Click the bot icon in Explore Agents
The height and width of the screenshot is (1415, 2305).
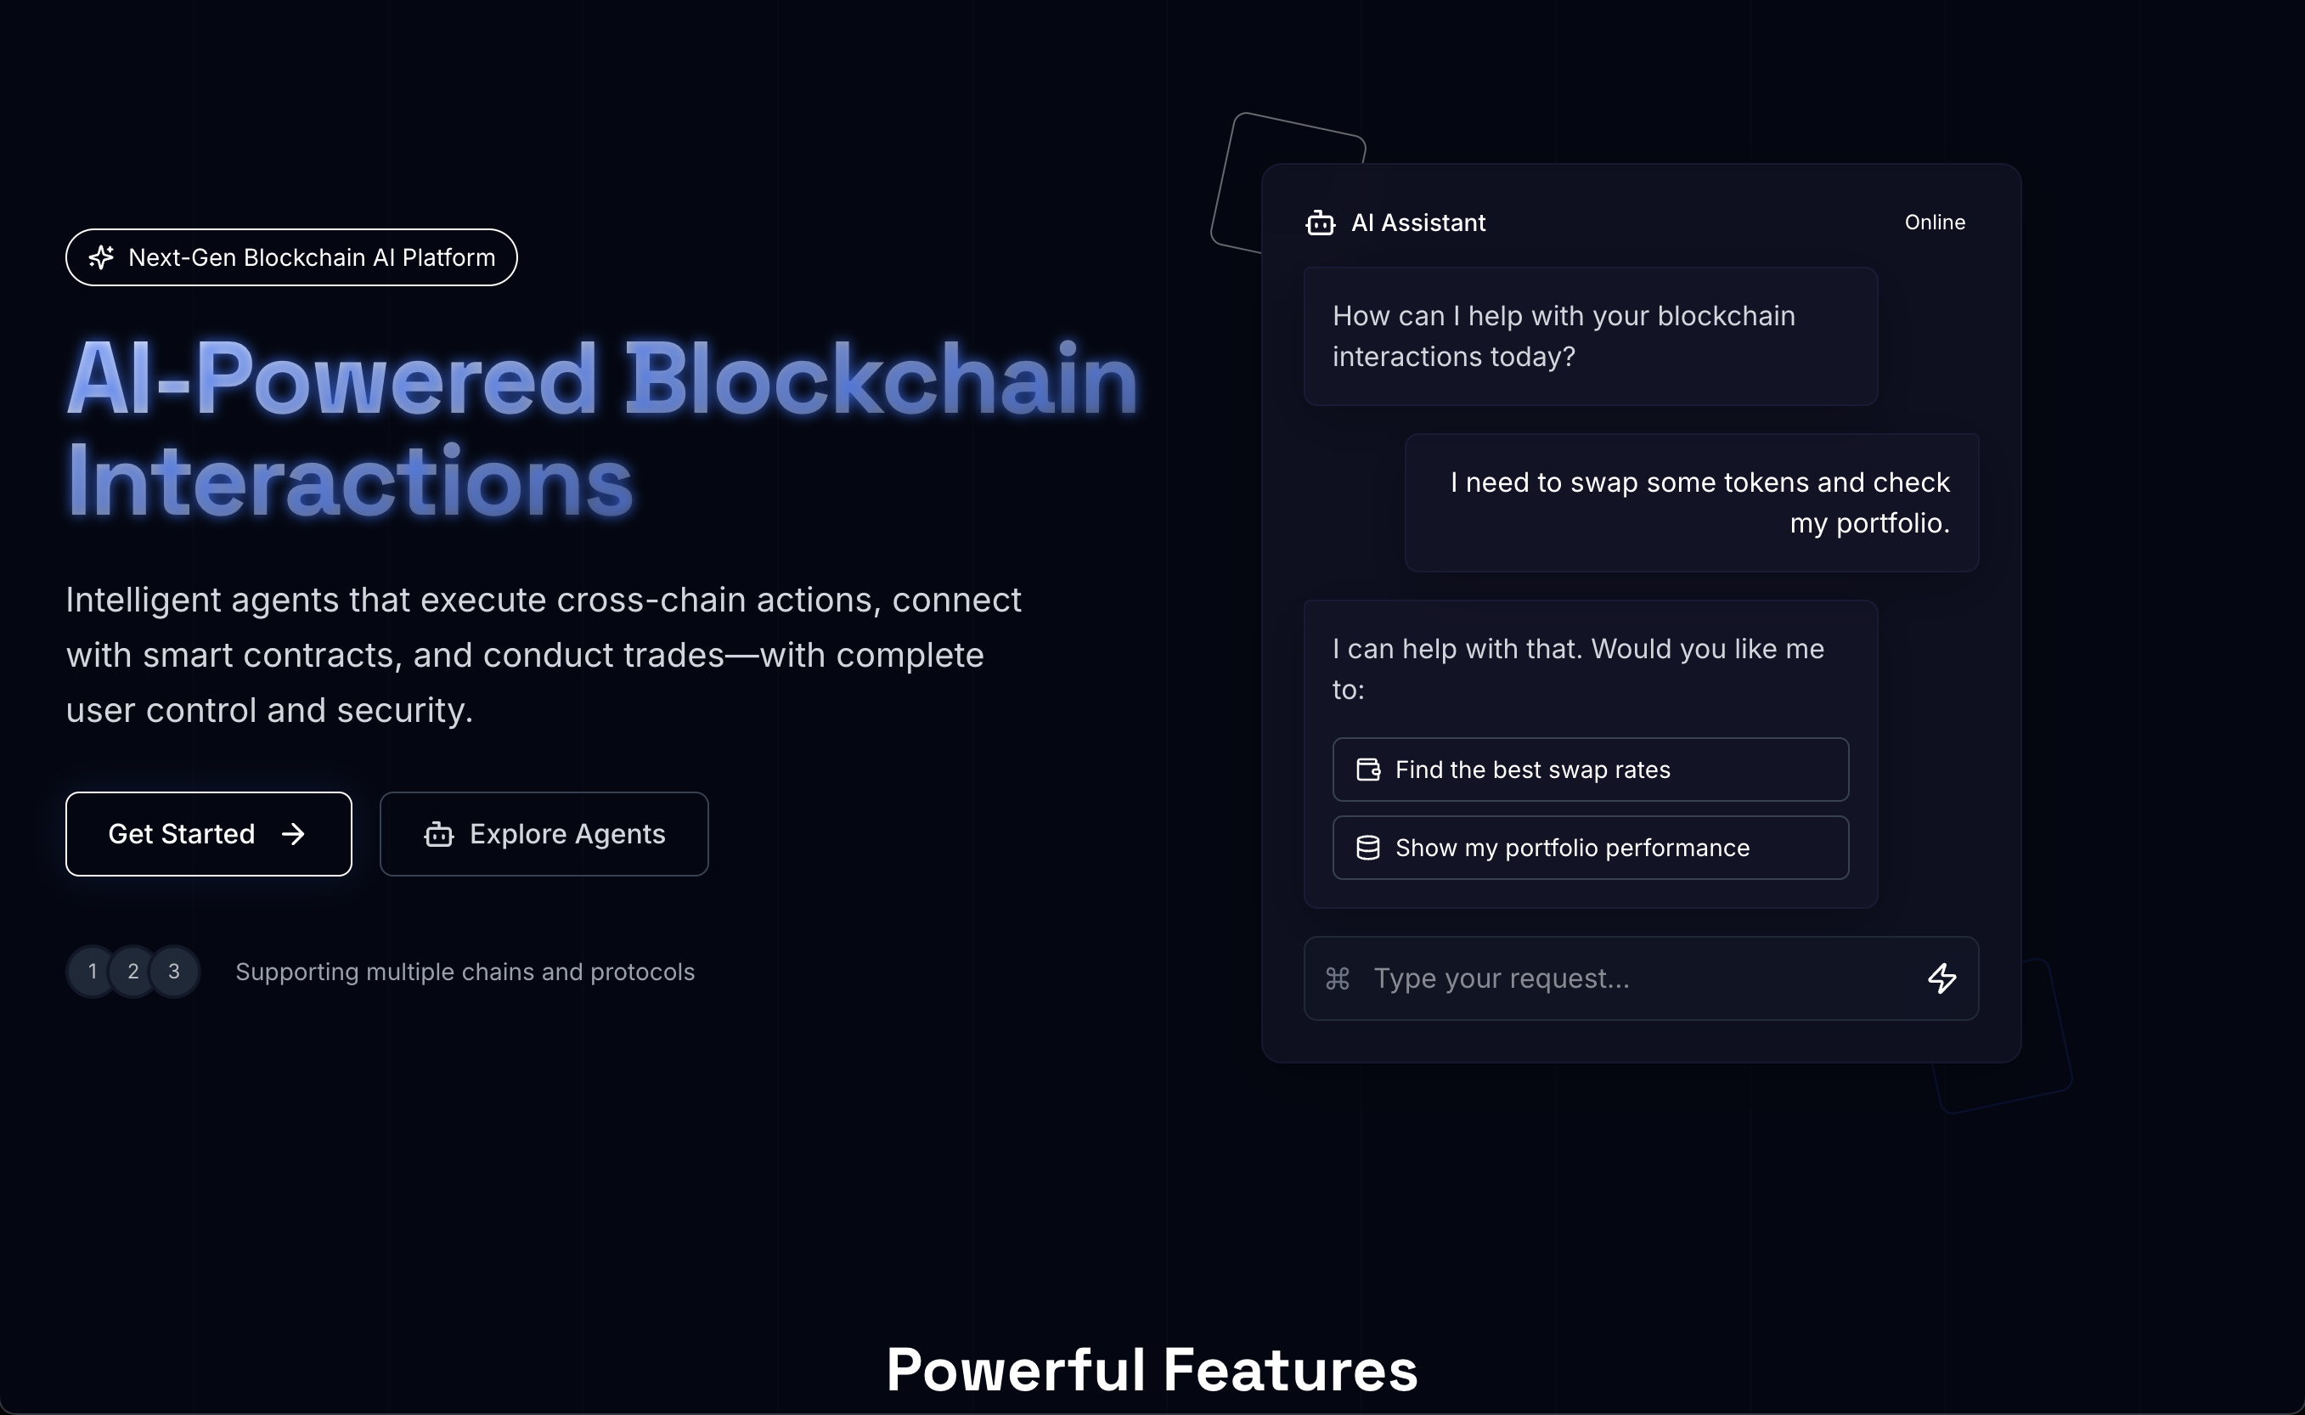(439, 834)
